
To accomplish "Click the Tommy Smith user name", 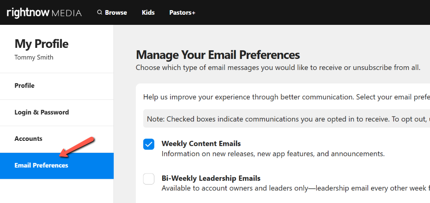I will (34, 58).
